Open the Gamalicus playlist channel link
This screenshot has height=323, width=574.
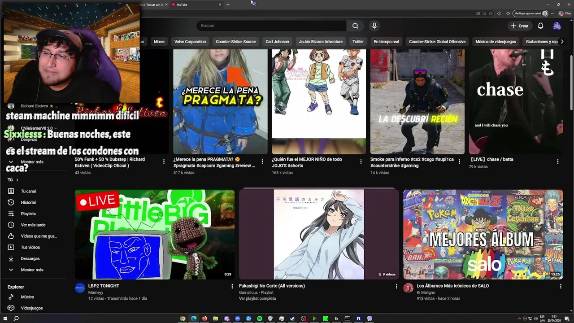(x=249, y=292)
